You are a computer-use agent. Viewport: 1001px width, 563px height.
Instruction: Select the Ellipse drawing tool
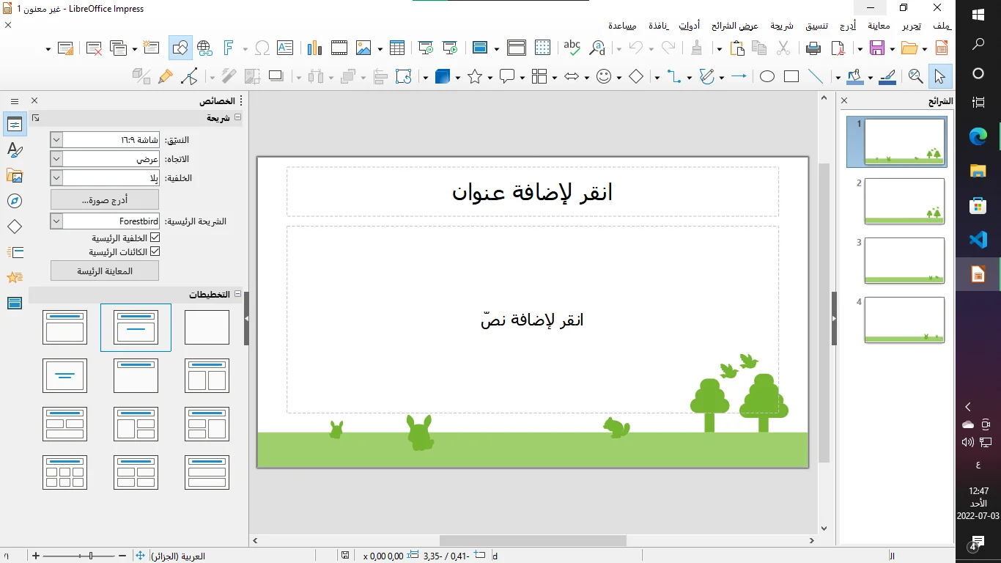pos(767,76)
